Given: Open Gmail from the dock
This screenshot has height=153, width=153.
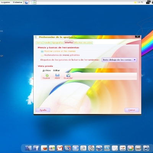Looking at the screenshot, I should point(60,148).
